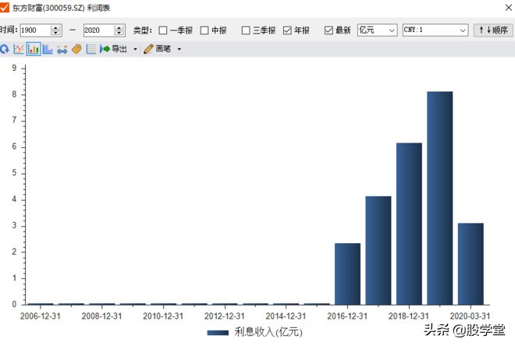The width and height of the screenshot is (515, 346).
Task: Click the 2006-12-31 axis label
Action: point(41,316)
